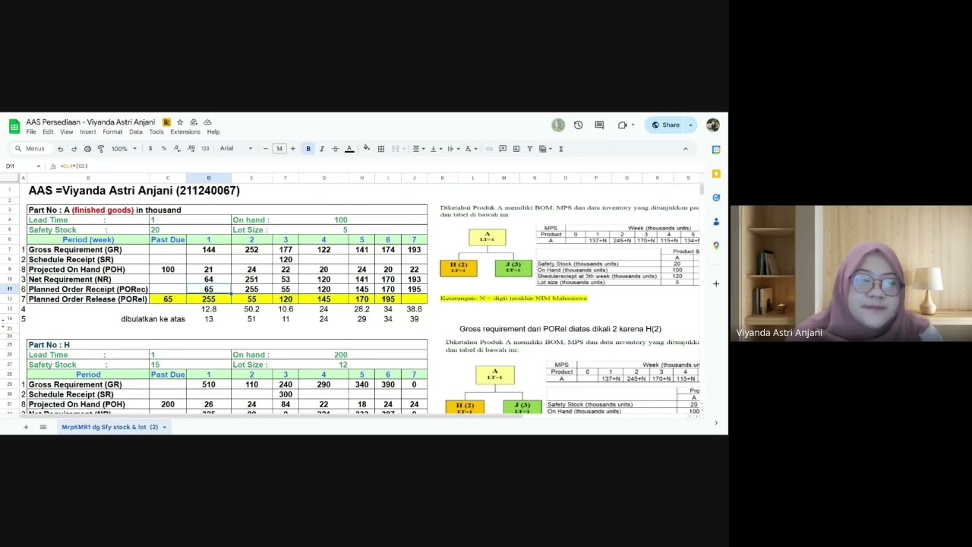This screenshot has width=972, height=547.
Task: Click the Share button
Action: tap(666, 125)
